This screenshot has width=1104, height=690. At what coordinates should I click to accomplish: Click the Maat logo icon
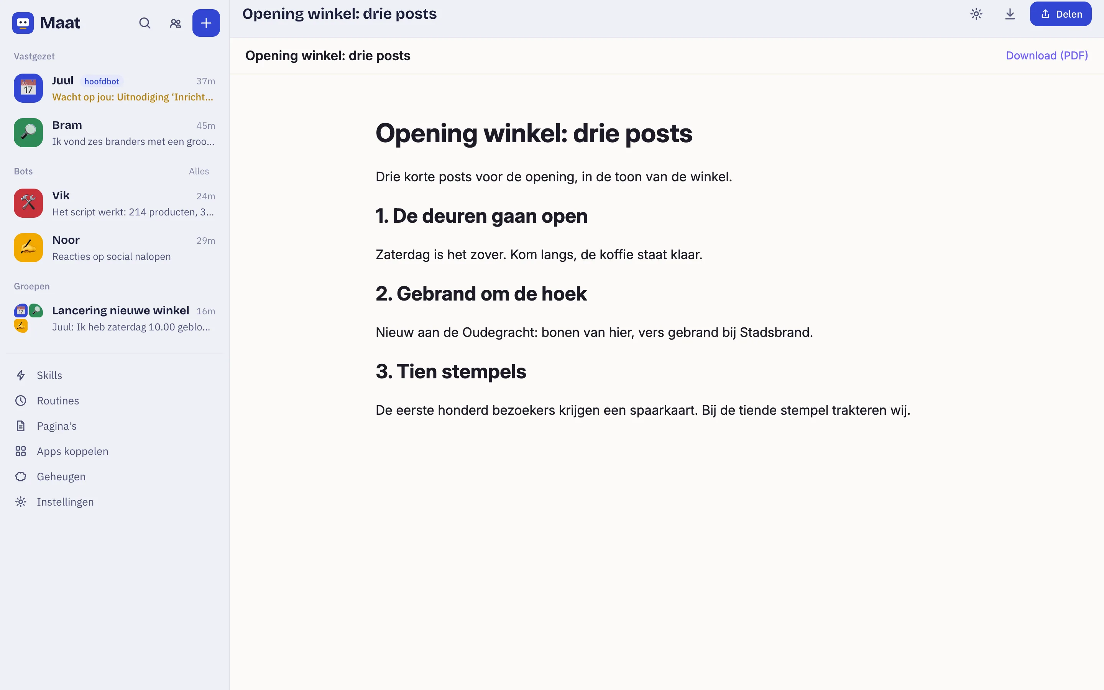[23, 23]
